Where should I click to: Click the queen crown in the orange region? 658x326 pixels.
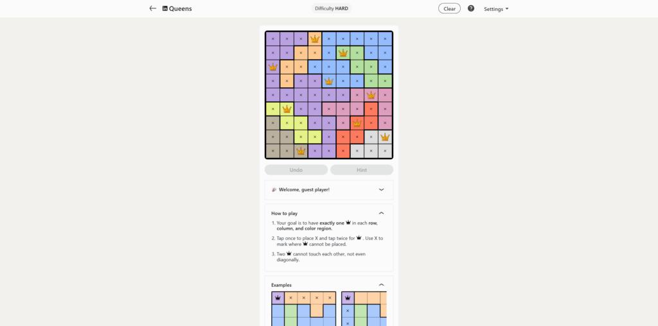[315, 39]
